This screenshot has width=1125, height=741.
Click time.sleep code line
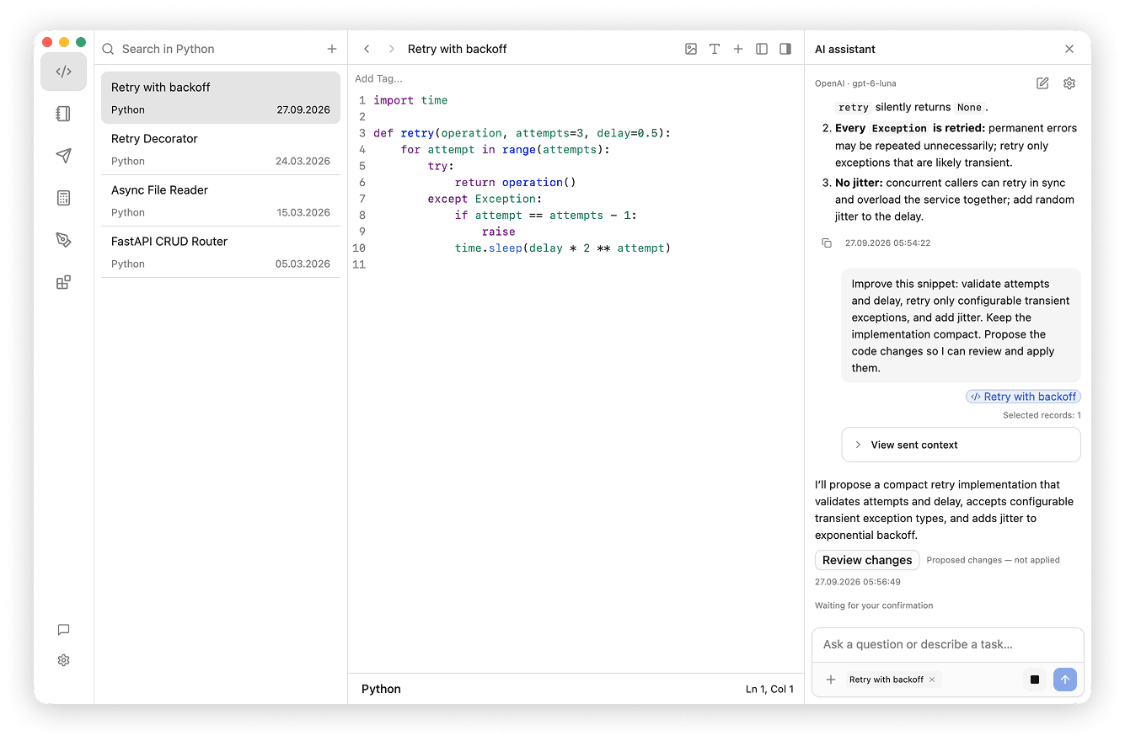562,248
